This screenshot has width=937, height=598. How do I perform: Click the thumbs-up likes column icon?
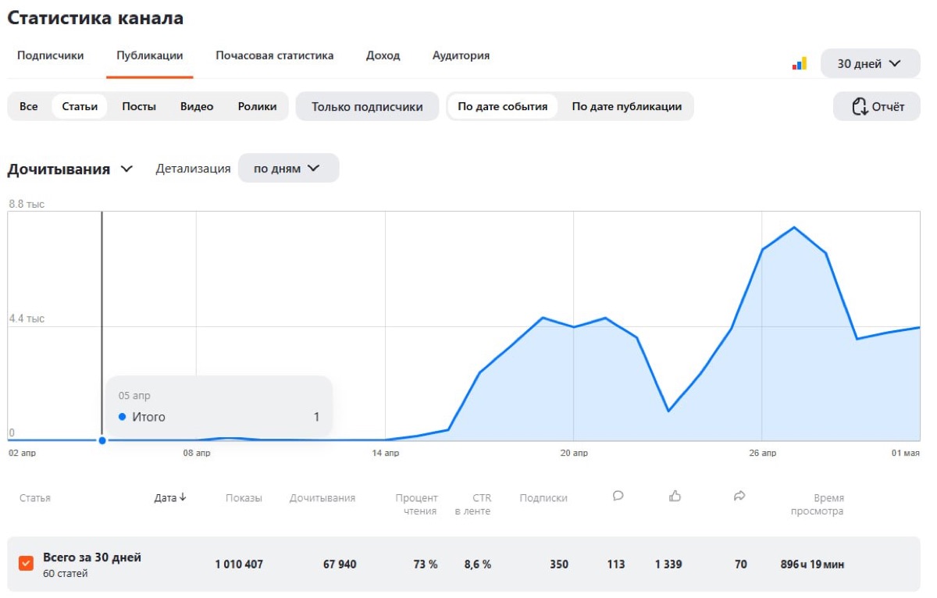675,495
